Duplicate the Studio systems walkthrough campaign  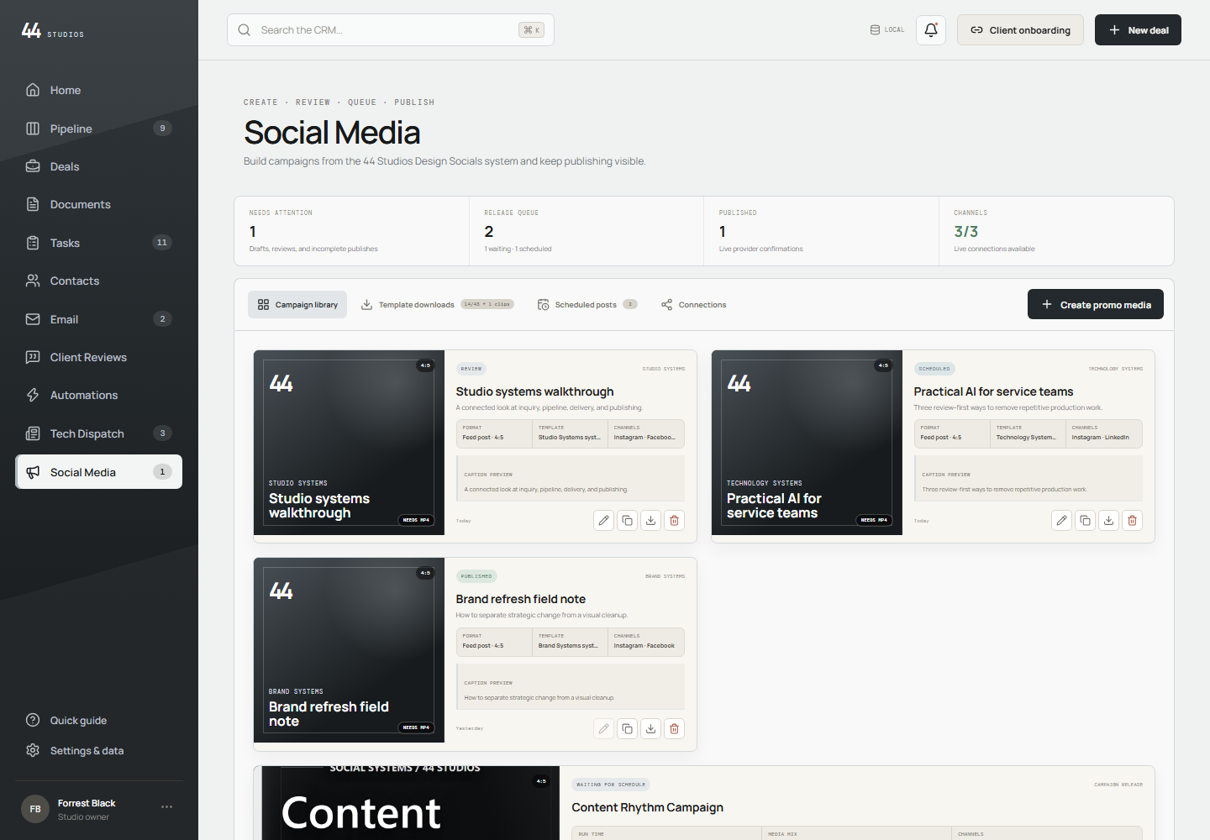coord(628,521)
